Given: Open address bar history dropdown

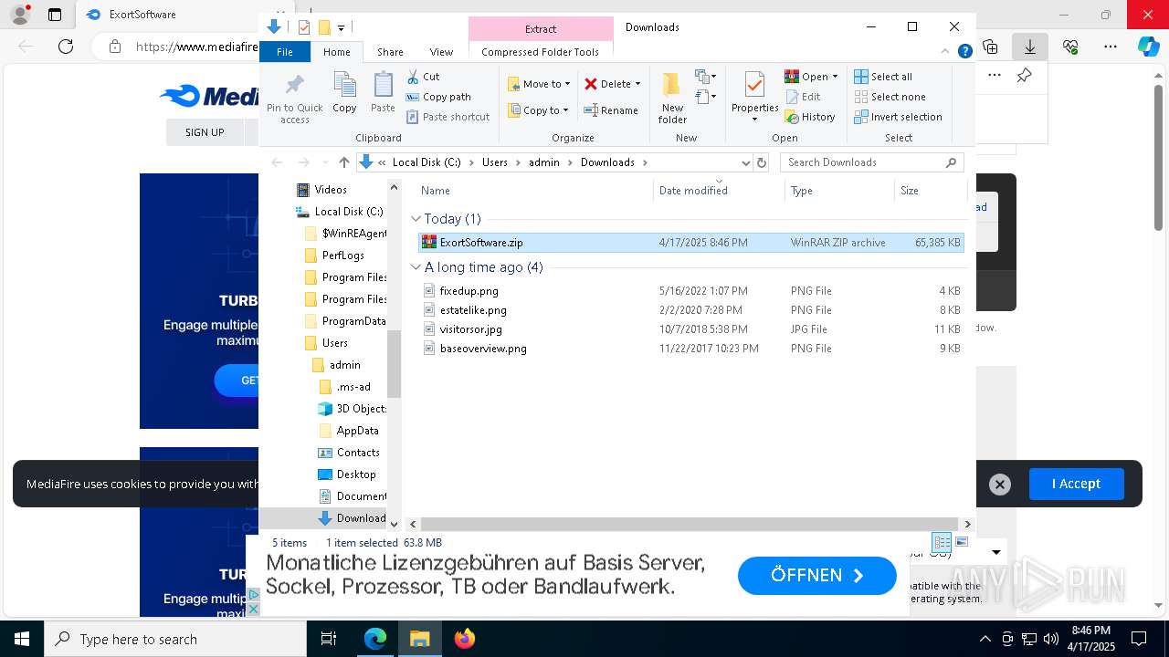Looking at the screenshot, I should 745,162.
